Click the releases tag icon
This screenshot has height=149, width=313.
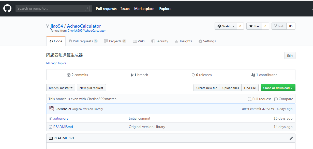[194, 75]
